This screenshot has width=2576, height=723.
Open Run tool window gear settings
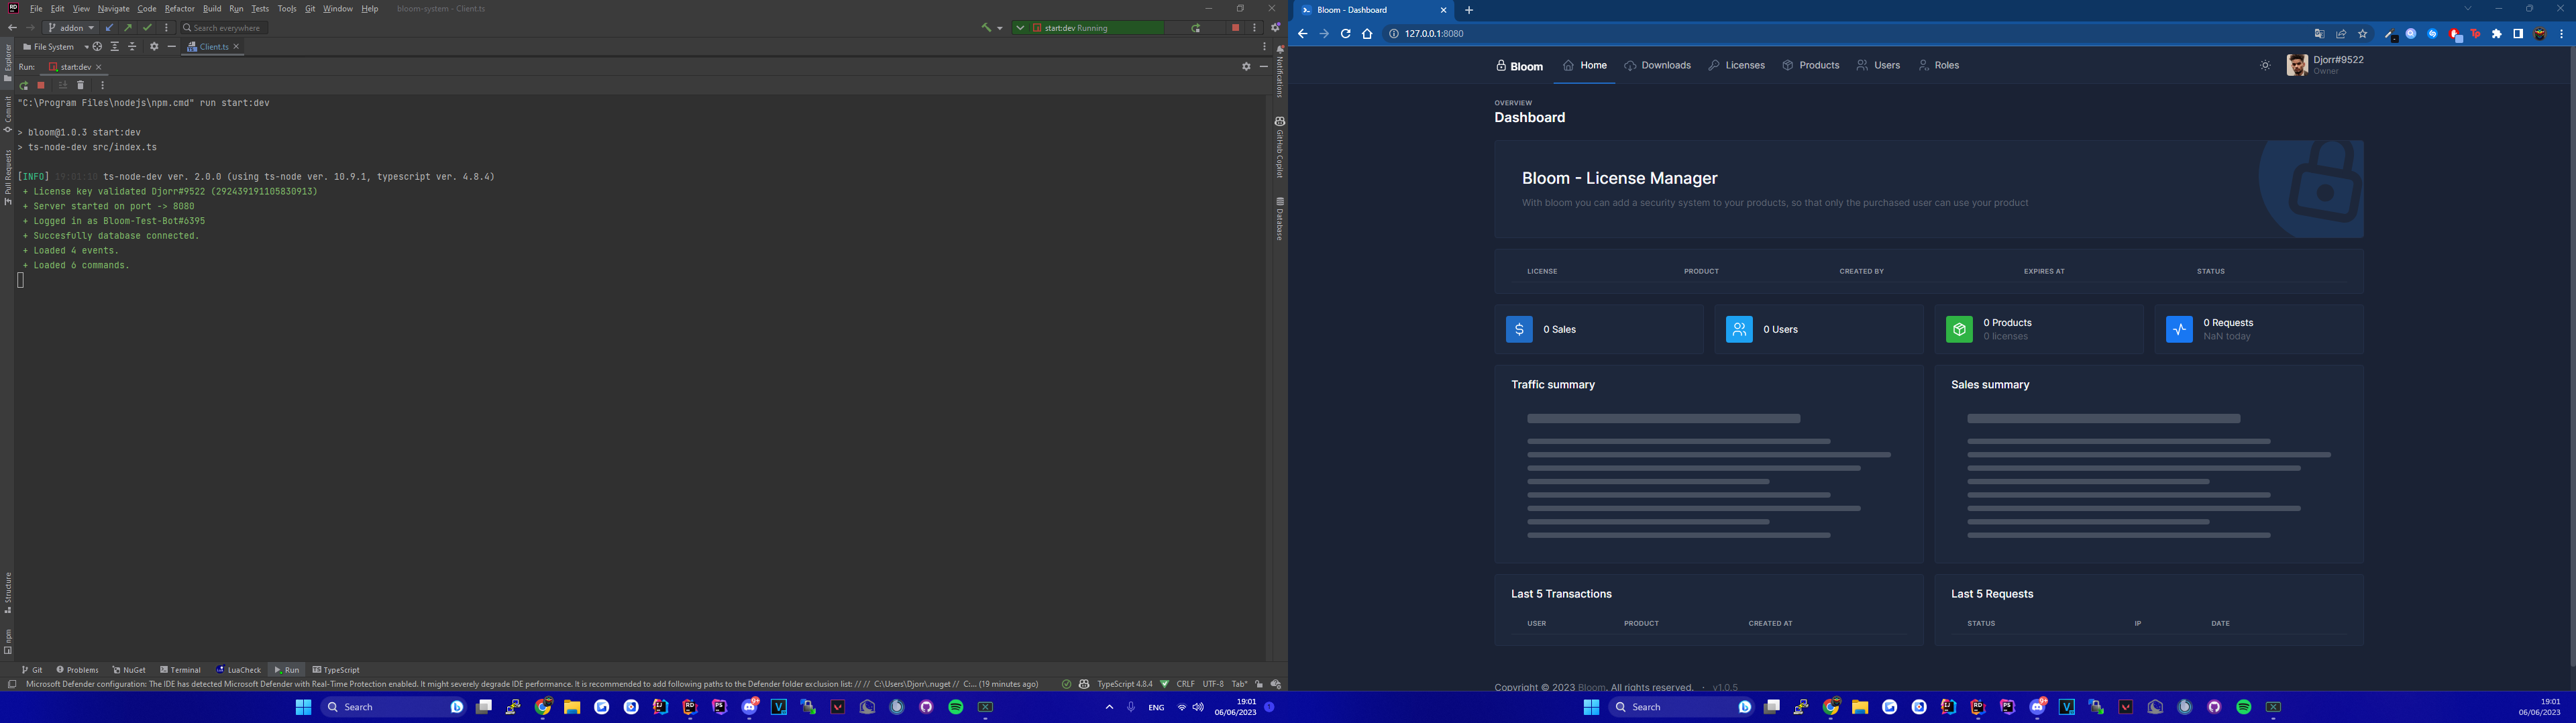(x=1246, y=67)
